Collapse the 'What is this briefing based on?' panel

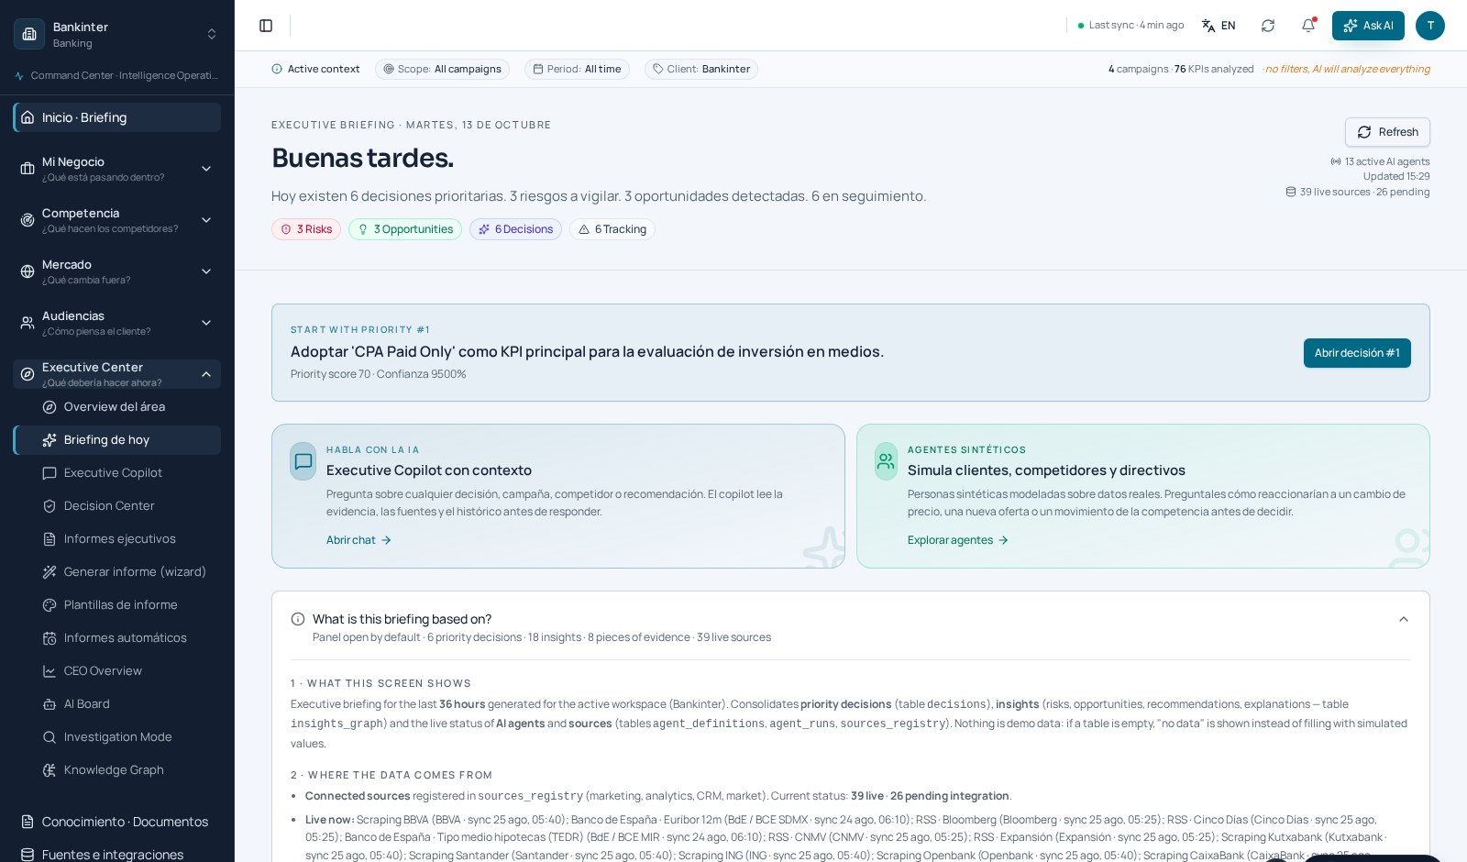pos(1403,620)
